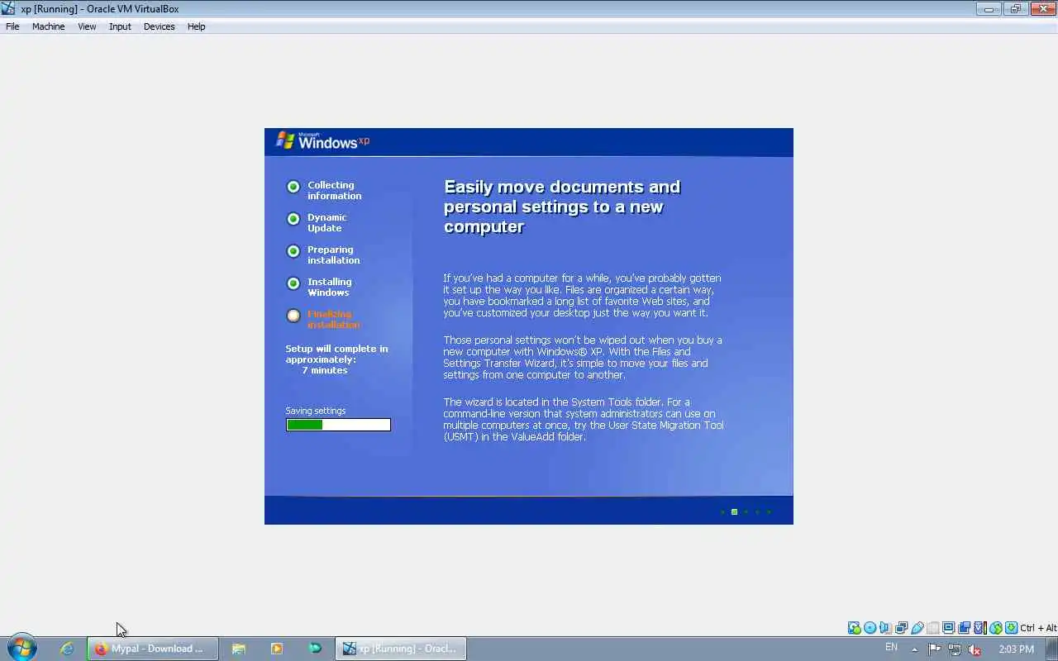Open the Devices menu
This screenshot has height=661, width=1058.
point(159,26)
